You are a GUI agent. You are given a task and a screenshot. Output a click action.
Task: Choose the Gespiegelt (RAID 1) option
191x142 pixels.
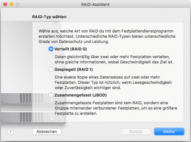click(x=51, y=69)
